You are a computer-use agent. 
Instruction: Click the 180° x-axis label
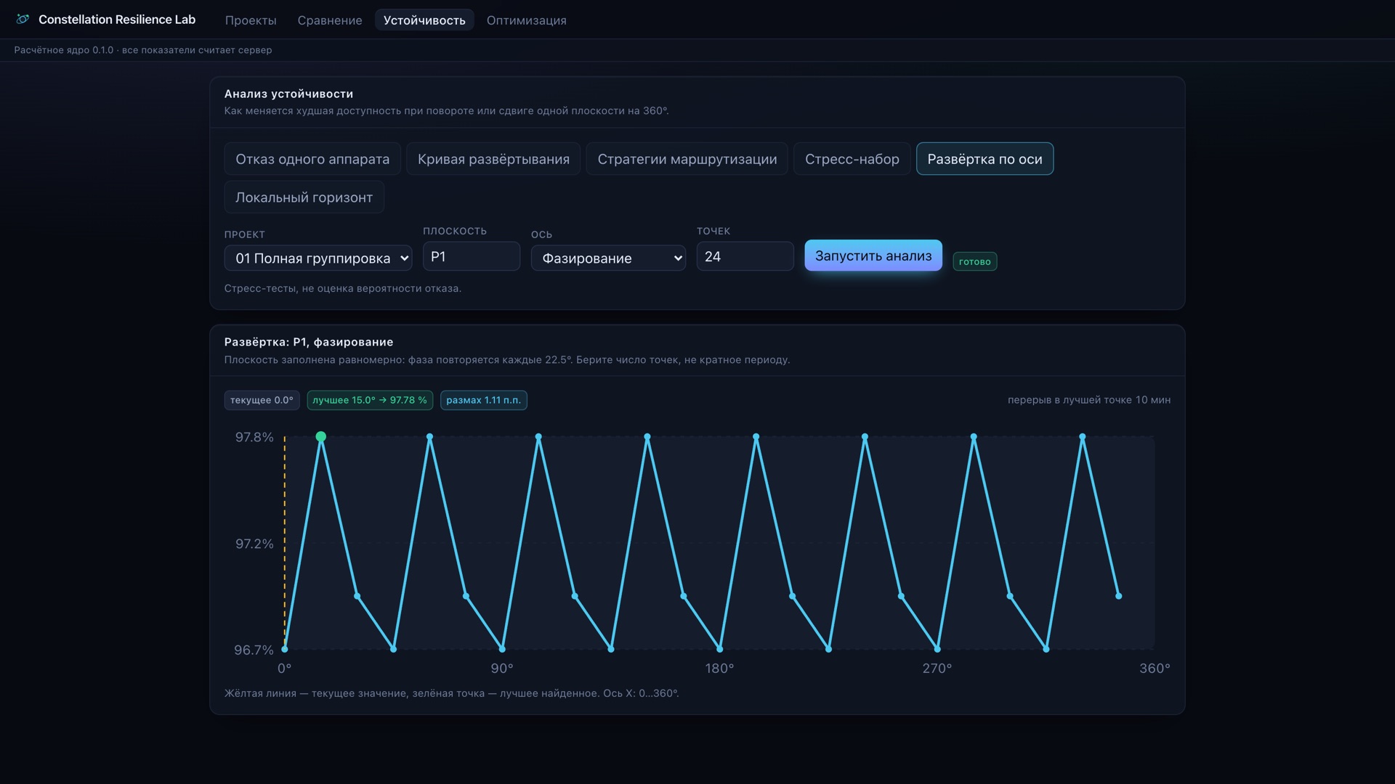click(719, 669)
